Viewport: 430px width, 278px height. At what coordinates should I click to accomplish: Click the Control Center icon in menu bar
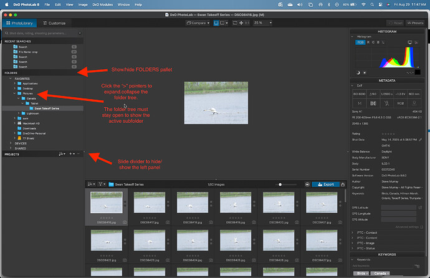tap(380, 4)
